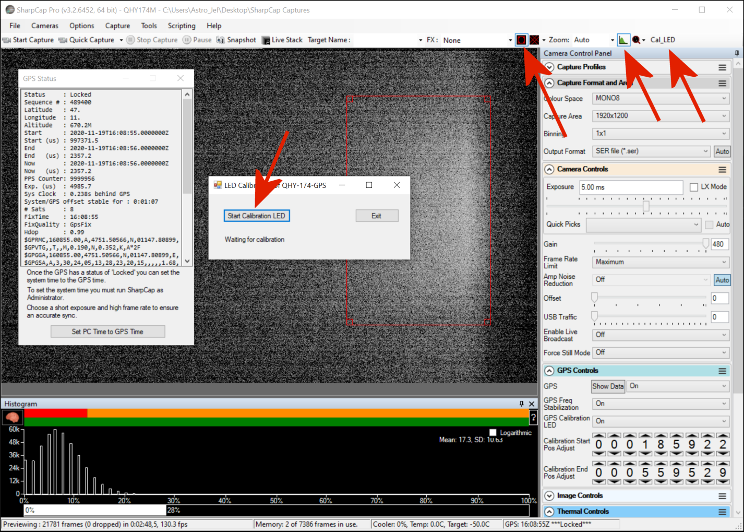The width and height of the screenshot is (744, 532).
Task: Open the GPS Calibration LED dropdown
Action: click(661, 421)
